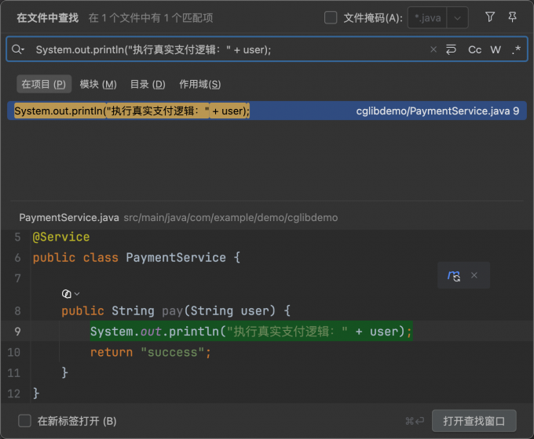Screen dimensions: 534x439
Task: Toggle W whole words option
Action: (496, 50)
